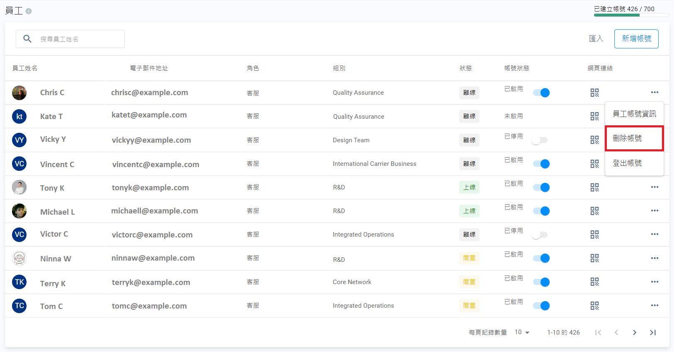Click the 閒置 status badge for Tom C

coord(469,306)
